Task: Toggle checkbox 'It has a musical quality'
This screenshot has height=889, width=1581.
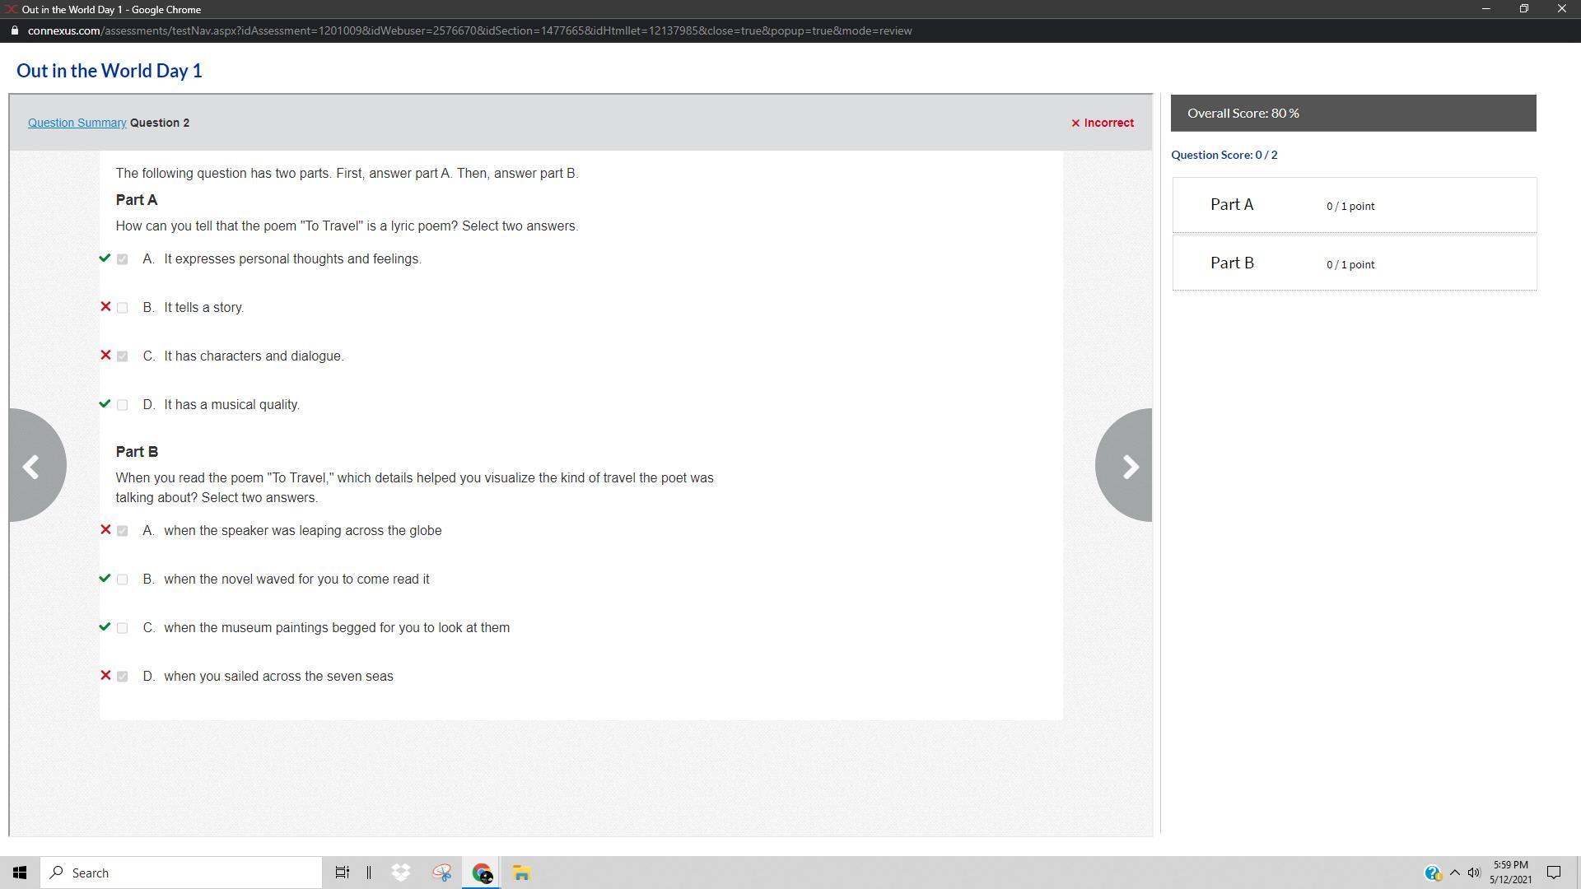Action: coord(123,405)
